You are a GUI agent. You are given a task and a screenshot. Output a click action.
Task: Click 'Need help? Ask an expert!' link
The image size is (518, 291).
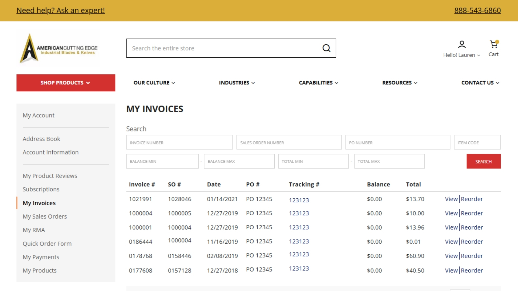pyautogui.click(x=60, y=11)
